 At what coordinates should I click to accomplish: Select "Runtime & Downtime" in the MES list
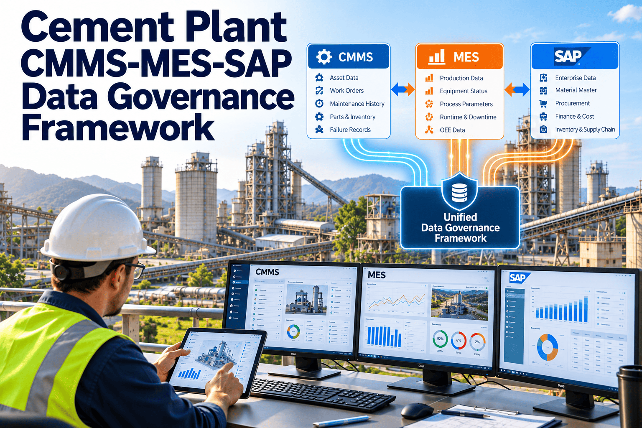tap(468, 117)
